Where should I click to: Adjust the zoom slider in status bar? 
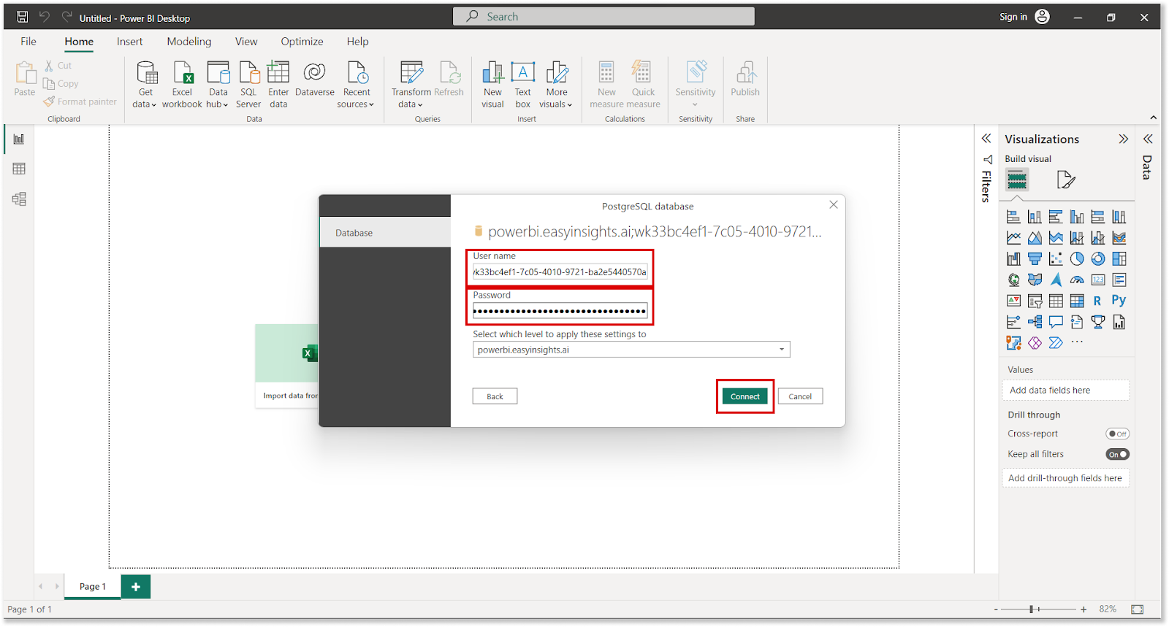(1032, 609)
